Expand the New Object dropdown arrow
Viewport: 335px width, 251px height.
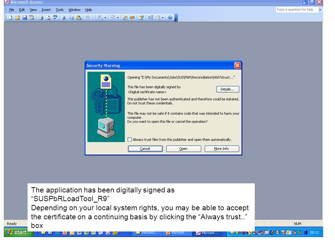pyautogui.click(x=163, y=17)
